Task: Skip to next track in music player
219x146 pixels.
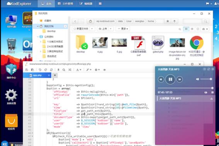Action: [180, 79]
